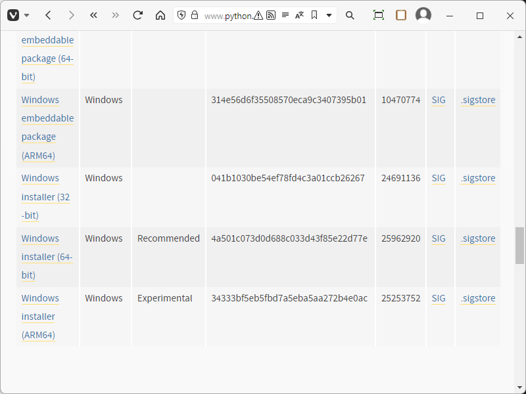Click the brown square toolbar icon
Viewport: 526px width, 394px height.
point(401,15)
